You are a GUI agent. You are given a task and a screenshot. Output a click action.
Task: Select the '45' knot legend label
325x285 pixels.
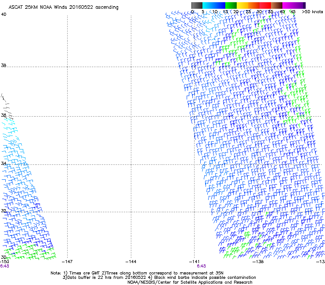[292, 12]
